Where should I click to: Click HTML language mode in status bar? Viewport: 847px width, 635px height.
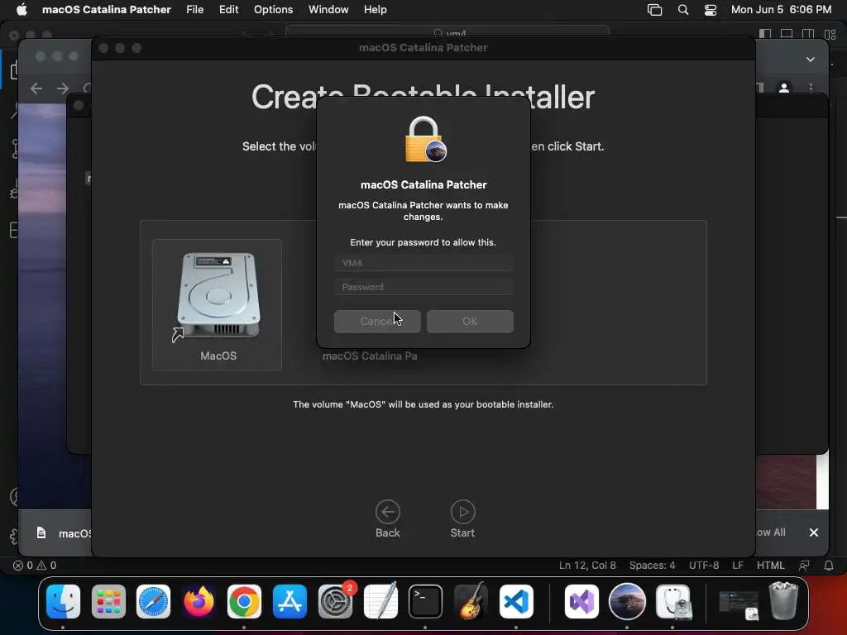(x=770, y=566)
